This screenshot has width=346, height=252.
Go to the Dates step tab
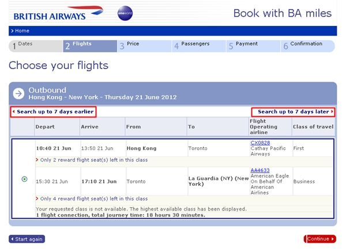click(x=36, y=46)
